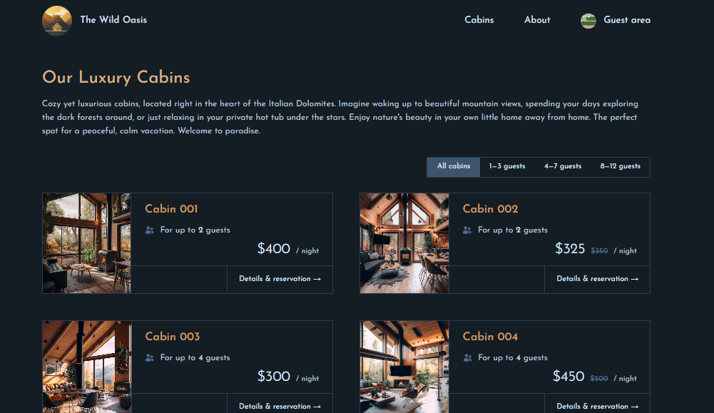Click the guest avatar icon
714x413 pixels.
coord(588,21)
